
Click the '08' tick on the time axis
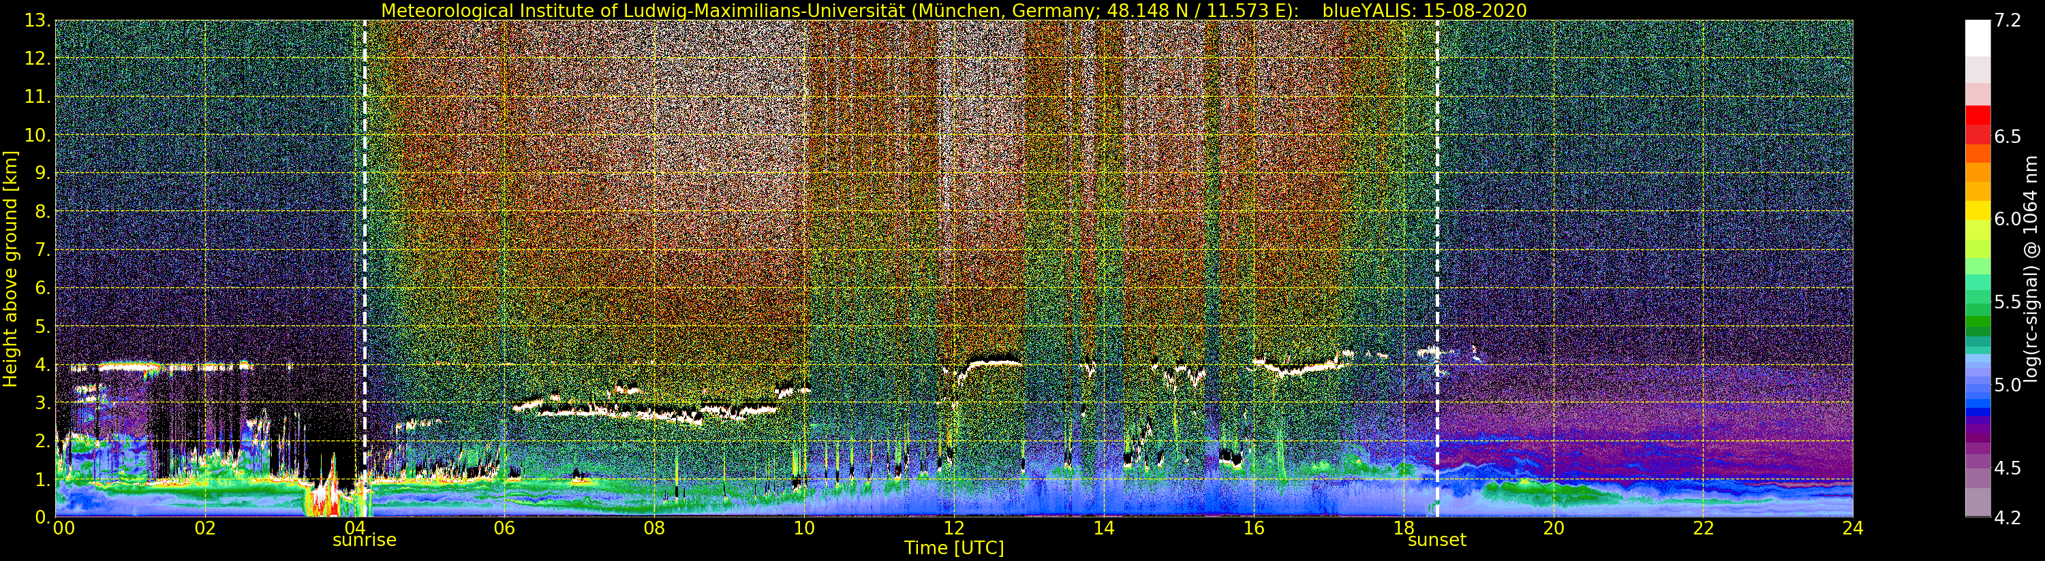click(654, 528)
